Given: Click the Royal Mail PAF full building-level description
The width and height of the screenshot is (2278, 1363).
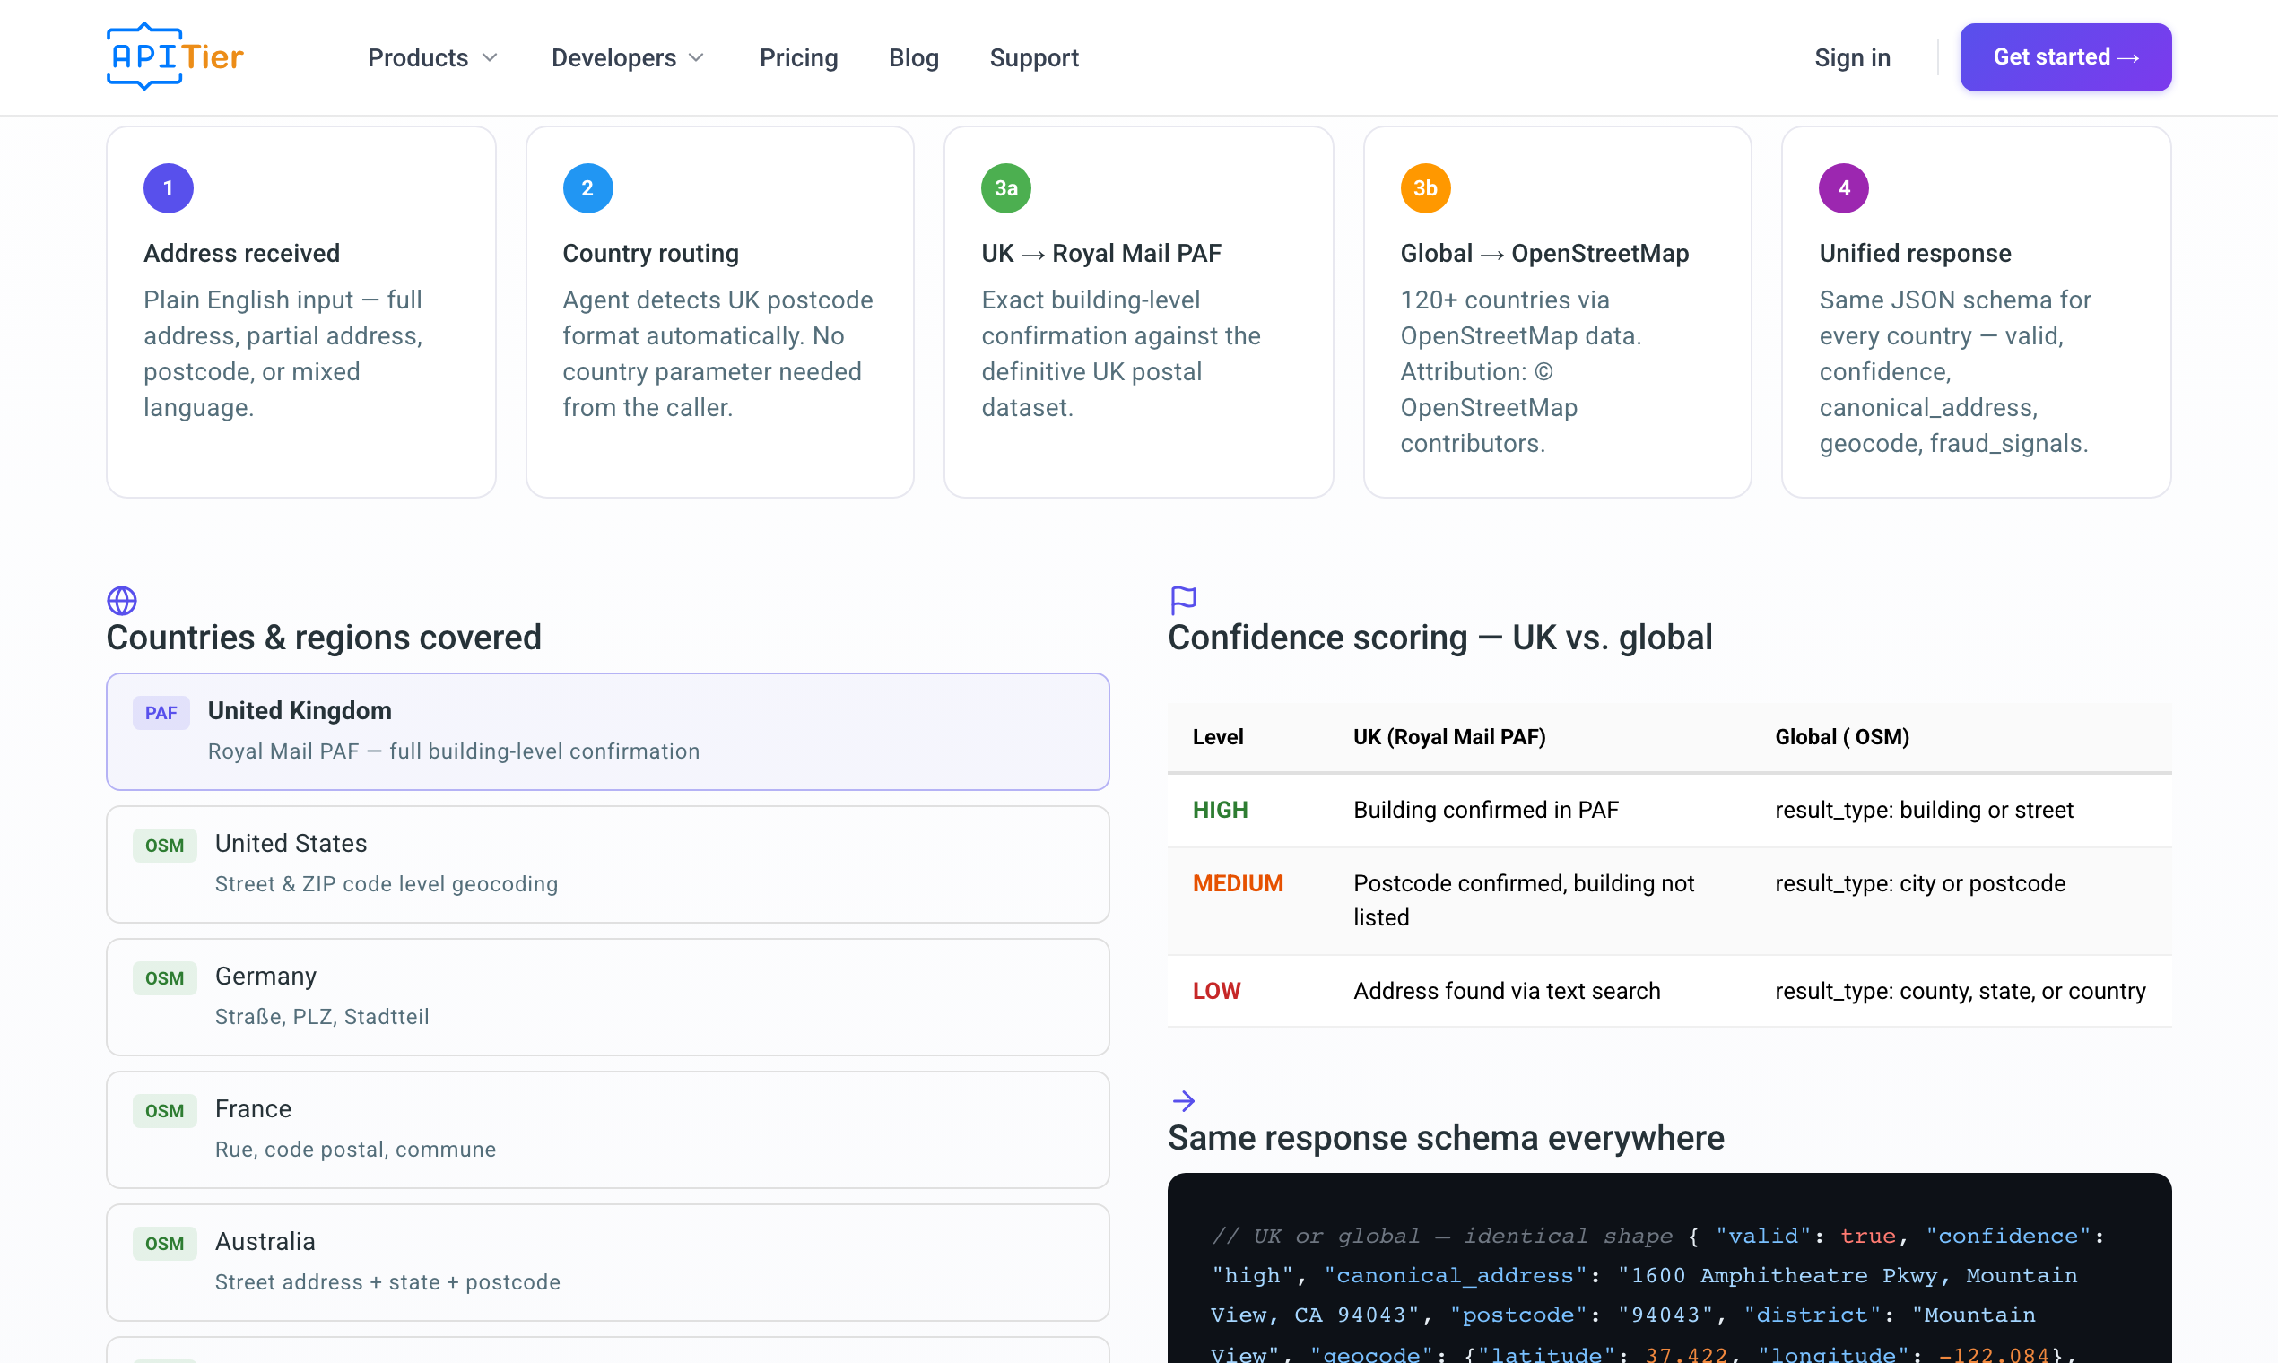Looking at the screenshot, I should (x=453, y=751).
